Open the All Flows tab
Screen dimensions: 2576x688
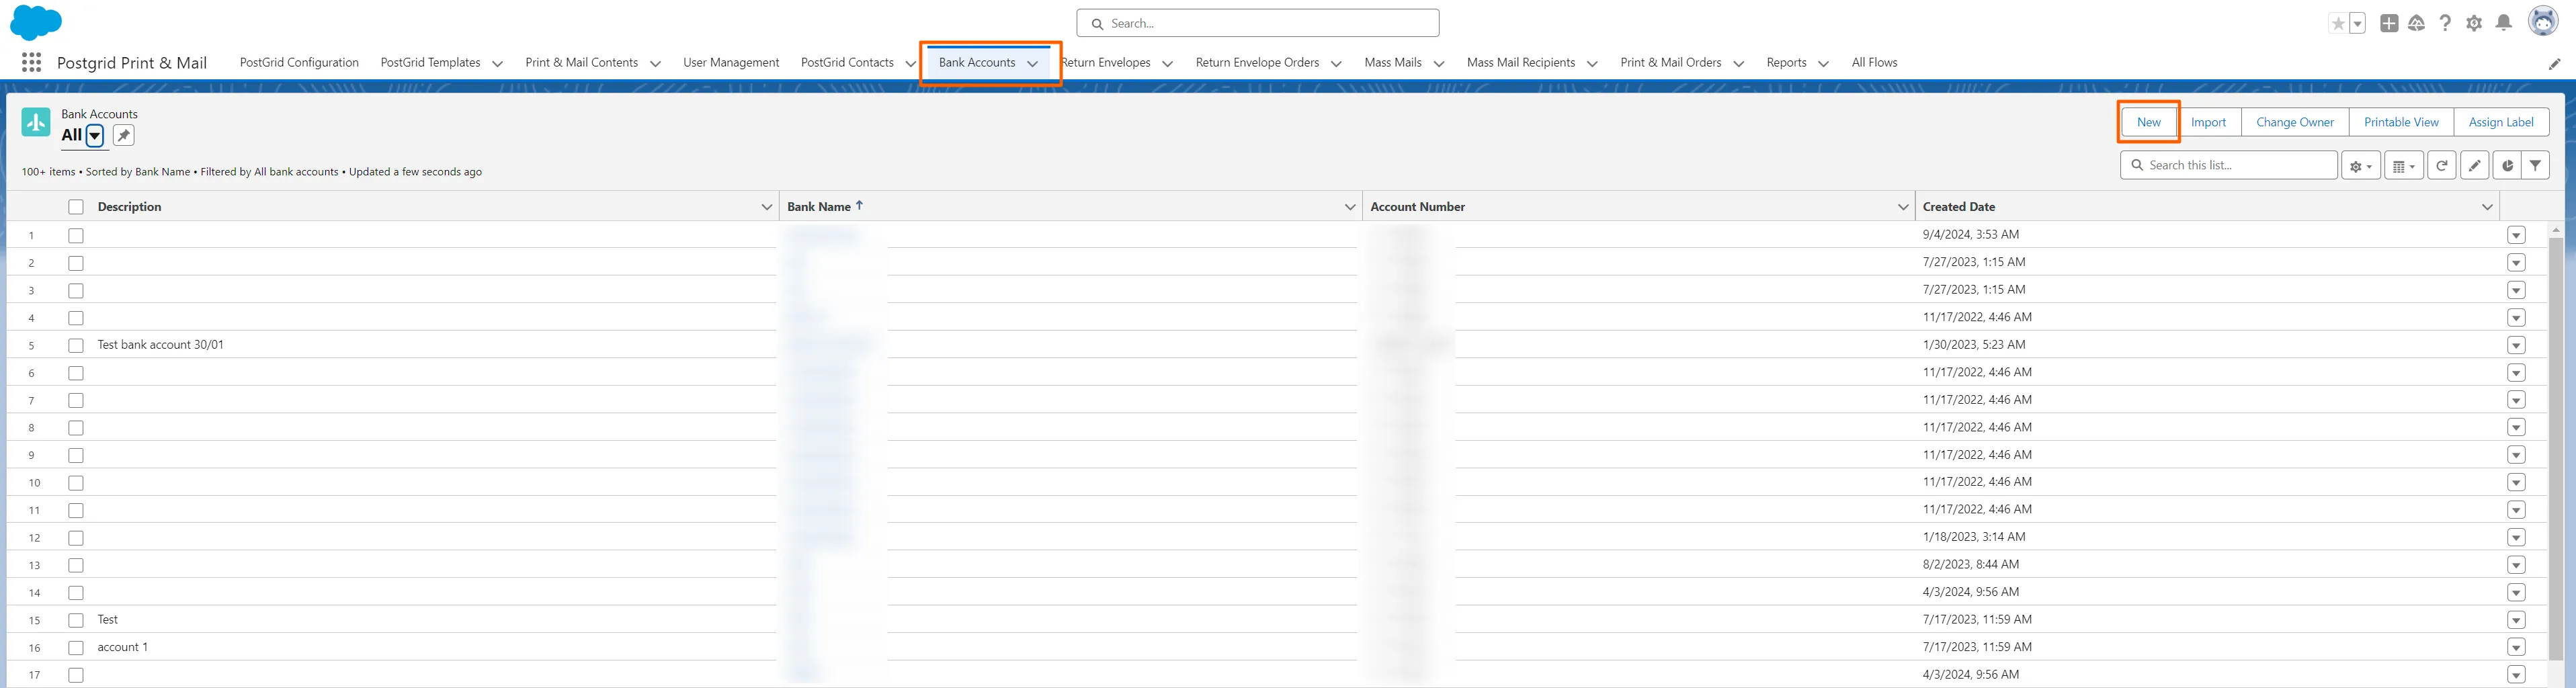pyautogui.click(x=1873, y=63)
